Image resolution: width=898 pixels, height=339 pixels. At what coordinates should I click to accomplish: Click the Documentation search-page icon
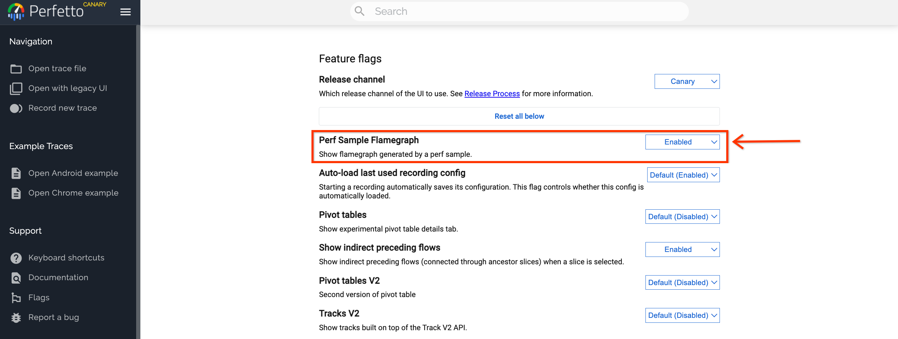[x=16, y=278]
